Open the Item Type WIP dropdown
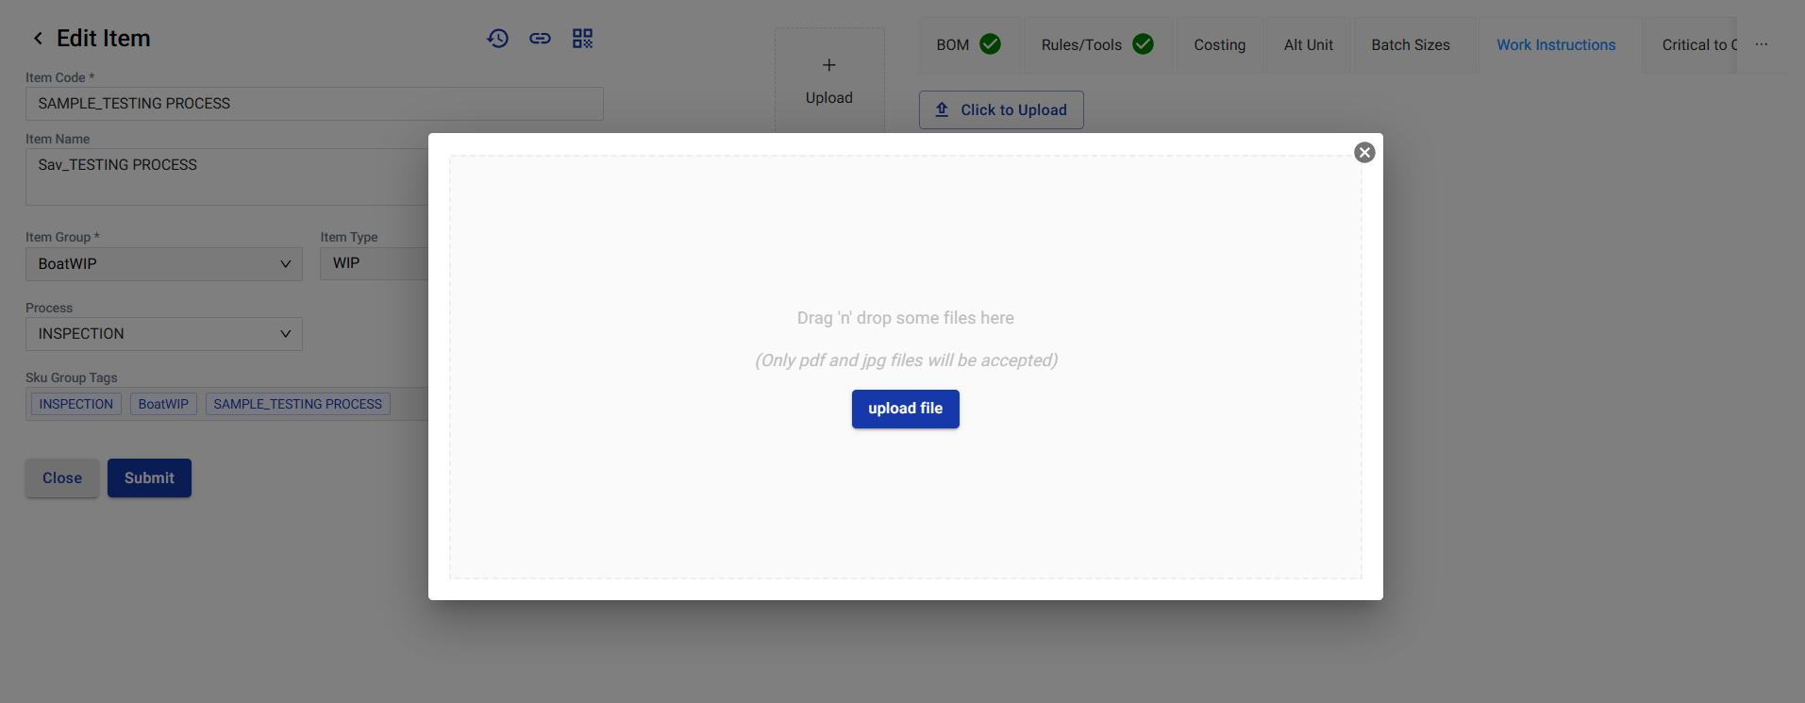Image resolution: width=1805 pixels, height=703 pixels. pyautogui.click(x=374, y=264)
